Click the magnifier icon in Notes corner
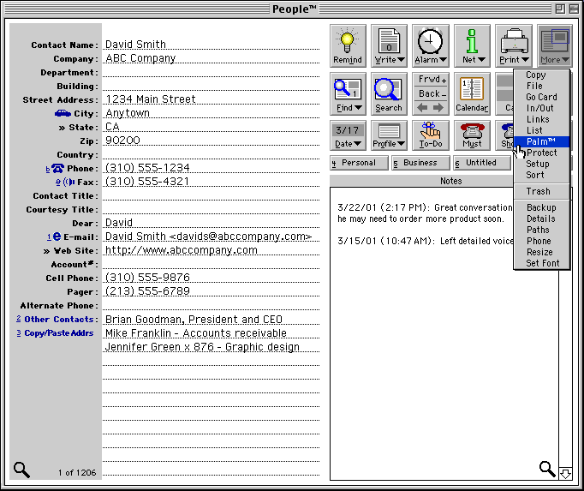The width and height of the screenshot is (584, 491). (x=546, y=468)
